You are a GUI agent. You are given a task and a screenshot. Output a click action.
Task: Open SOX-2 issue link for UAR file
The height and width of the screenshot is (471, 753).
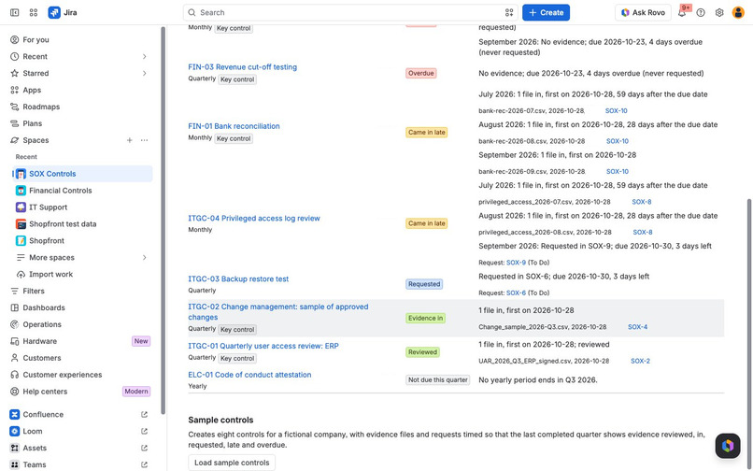coord(640,361)
